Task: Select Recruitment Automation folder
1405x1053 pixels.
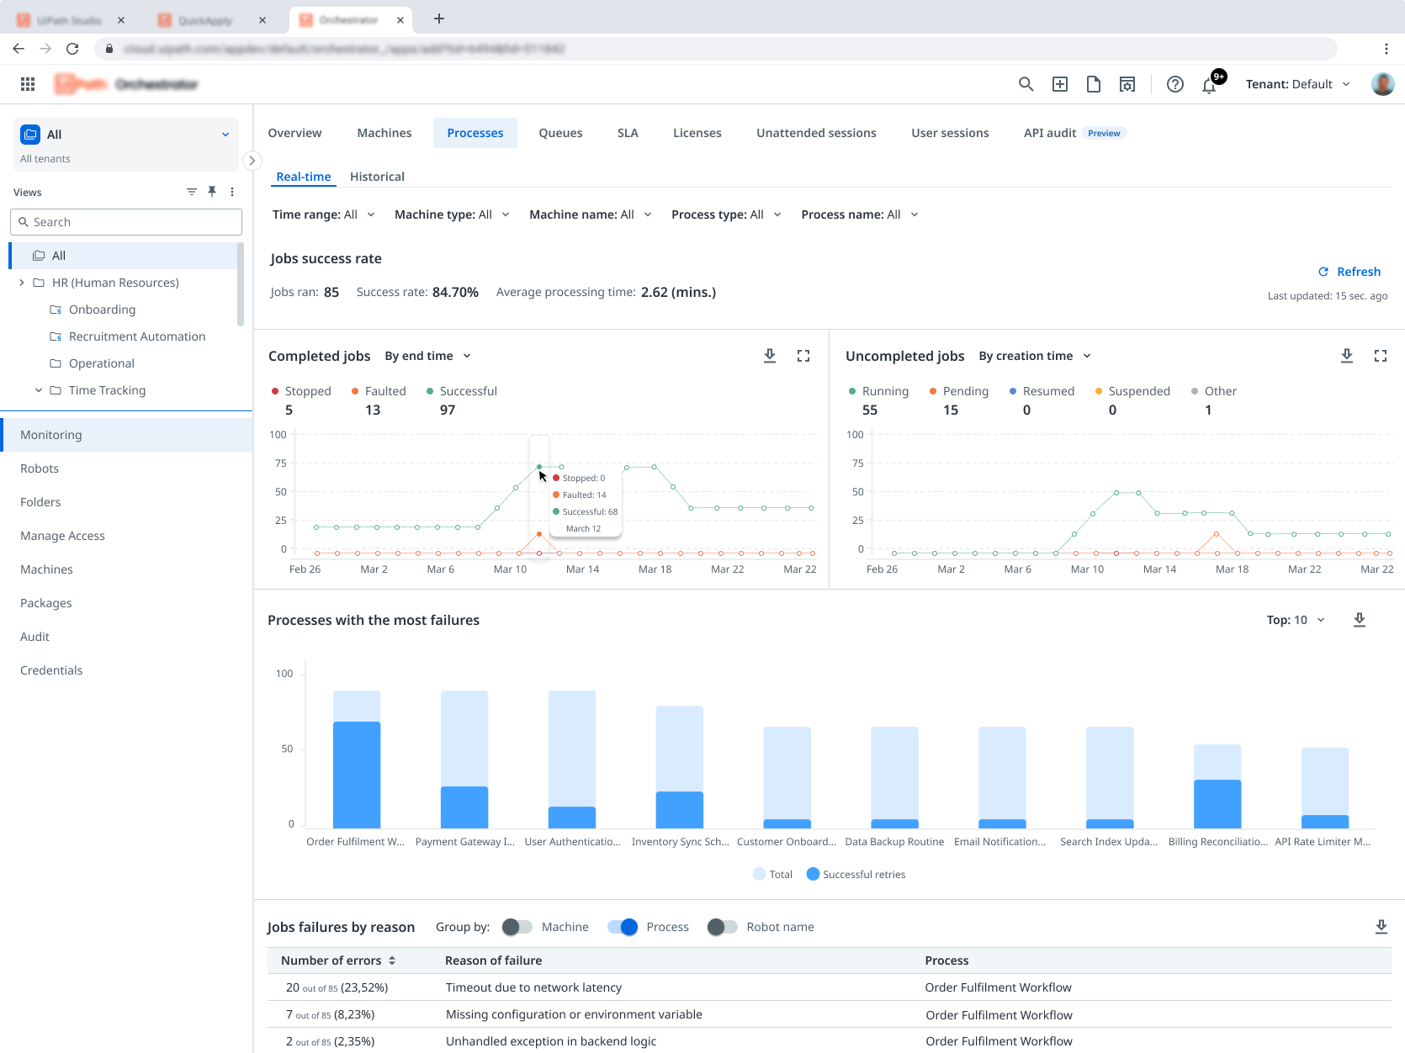Action: click(126, 336)
